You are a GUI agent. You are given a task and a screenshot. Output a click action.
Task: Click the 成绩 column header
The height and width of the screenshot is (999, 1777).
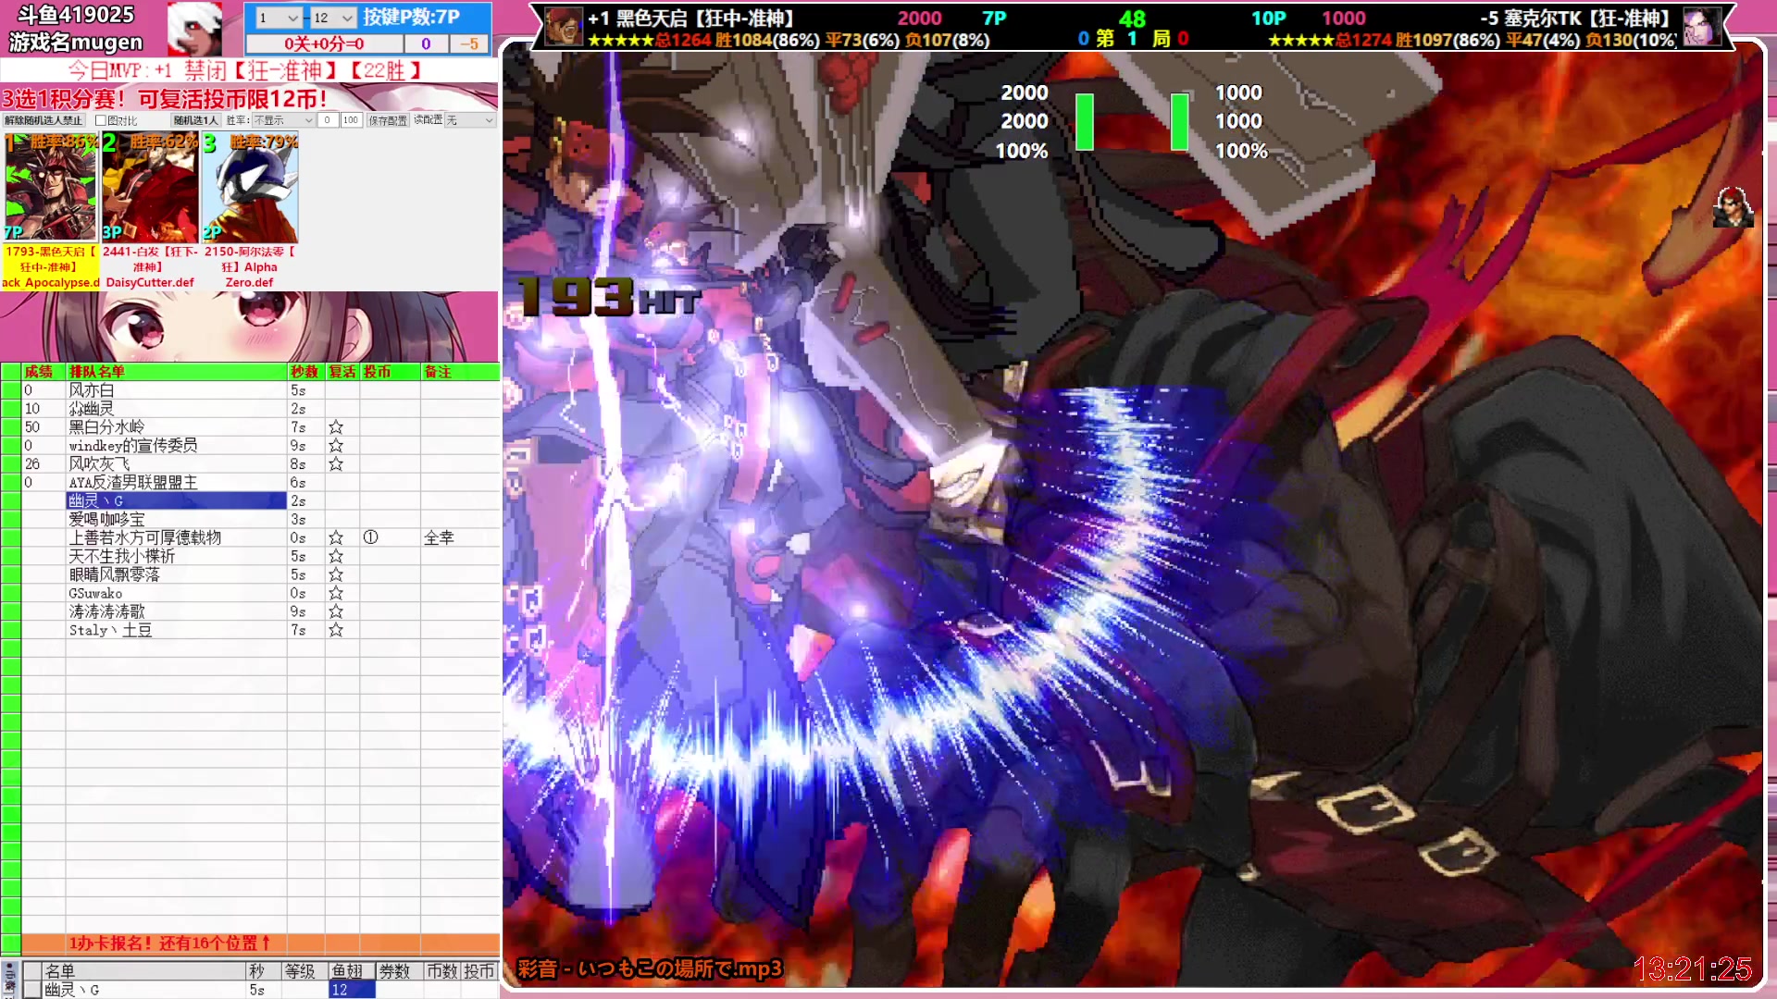click(39, 371)
